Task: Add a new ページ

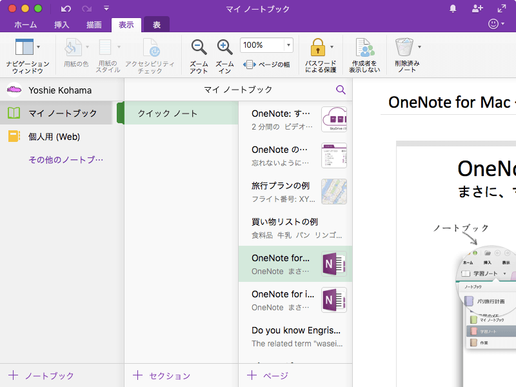Action: (x=267, y=375)
